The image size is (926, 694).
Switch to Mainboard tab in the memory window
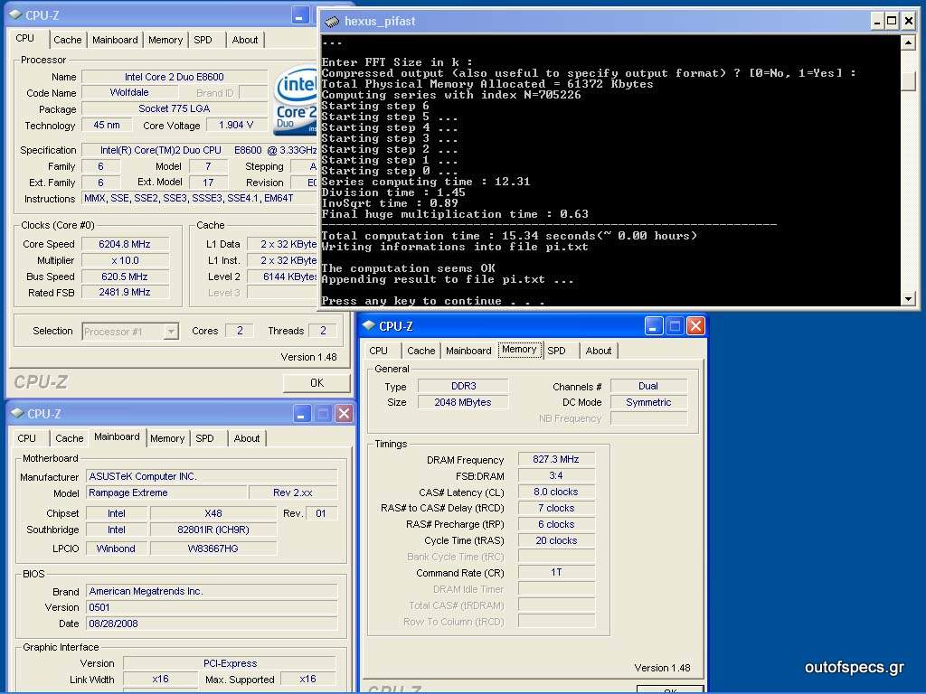pos(468,351)
